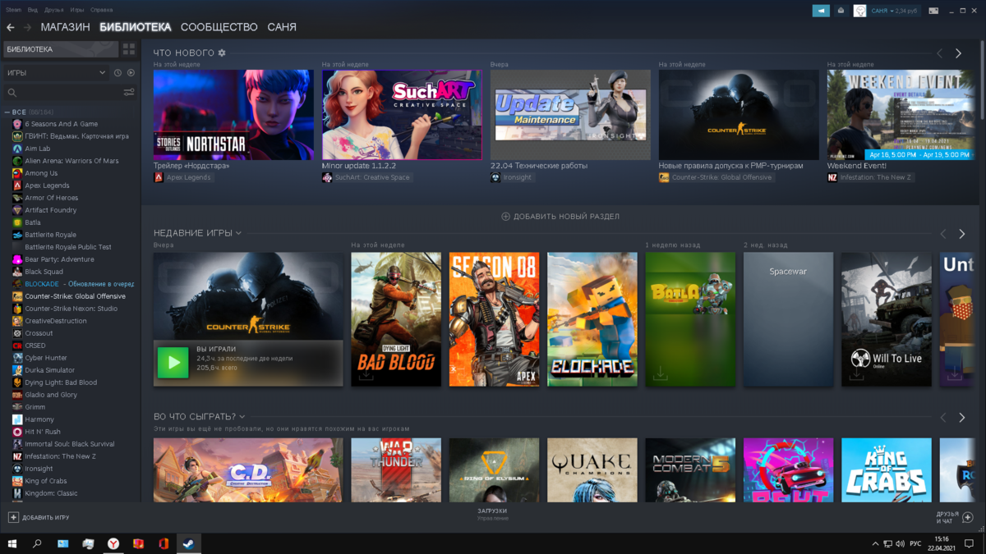Image resolution: width=986 pixels, height=554 pixels.
Task: Switch to the МАГАЗИН tab
Action: 65,27
